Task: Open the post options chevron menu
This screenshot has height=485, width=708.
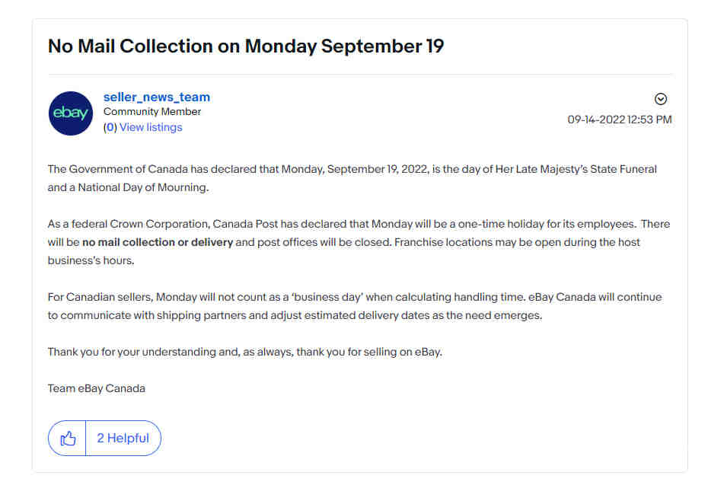Action: [661, 99]
